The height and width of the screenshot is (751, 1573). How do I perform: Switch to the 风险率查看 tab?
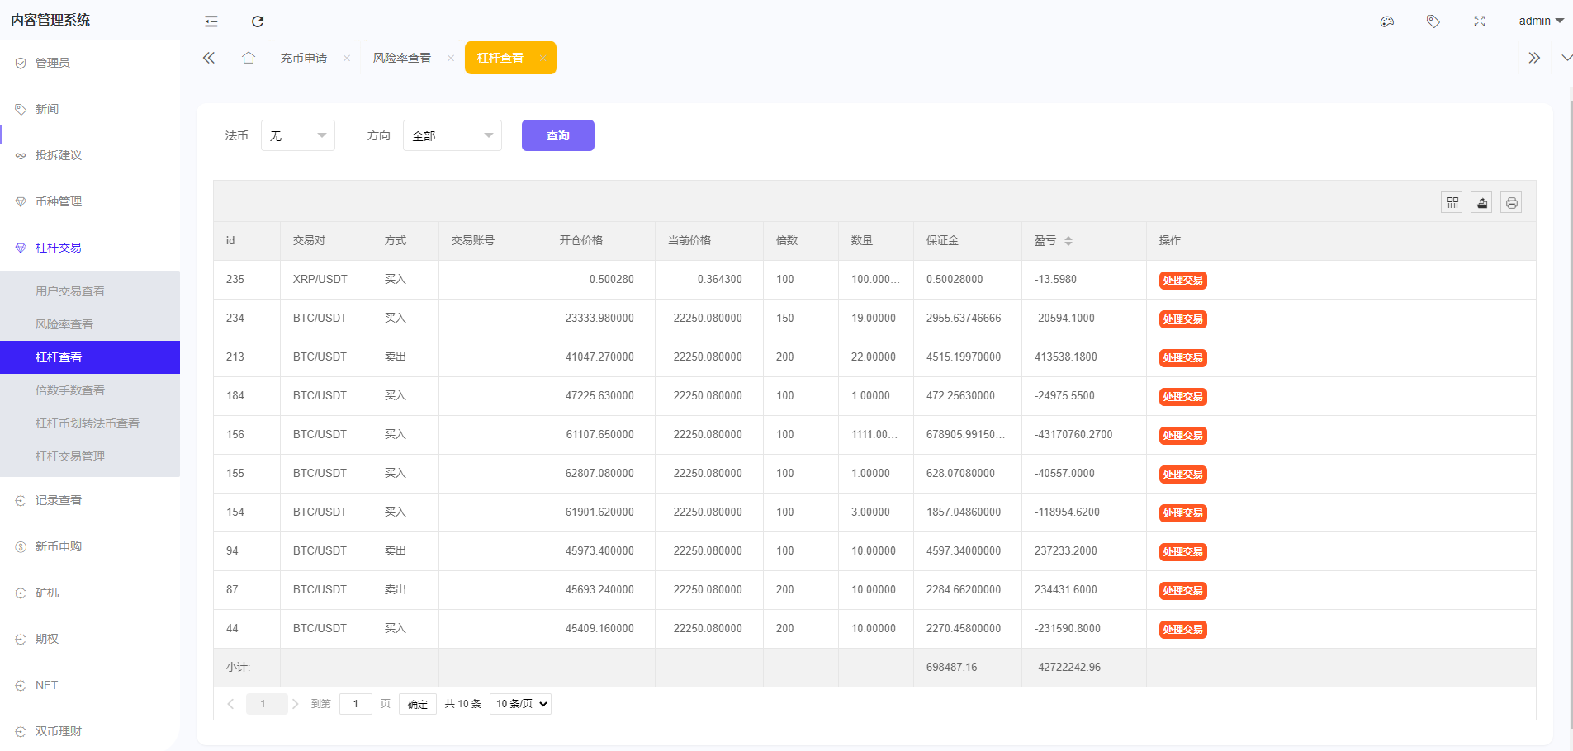click(402, 57)
